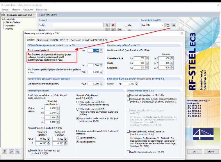Screen dimensions: 221x162
Task: Click the Pruty input field
Action: [78, 25]
